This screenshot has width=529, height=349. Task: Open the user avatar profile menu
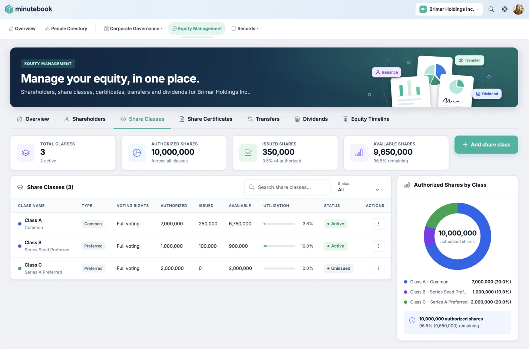518,9
